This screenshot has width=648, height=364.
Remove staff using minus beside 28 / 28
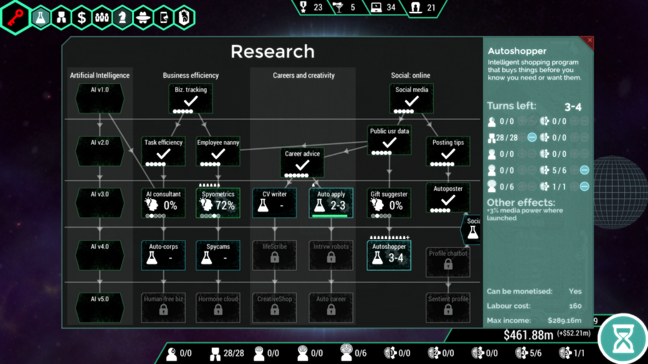click(x=532, y=138)
